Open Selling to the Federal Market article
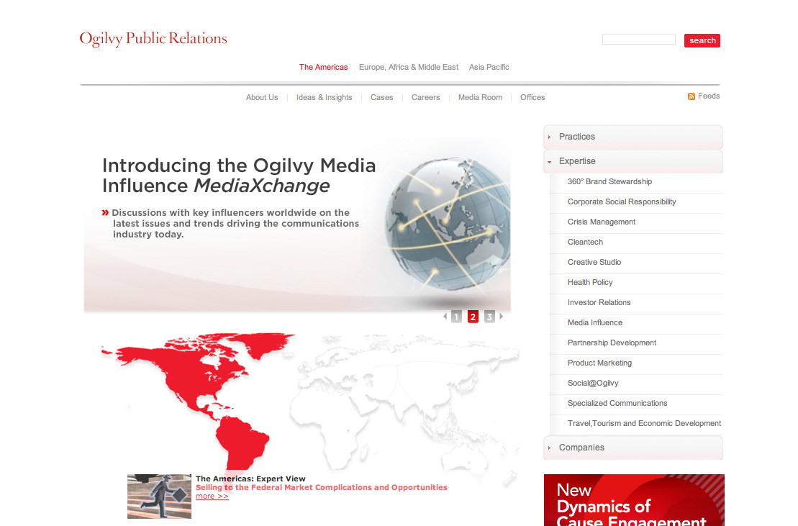798x526 pixels. [x=322, y=487]
